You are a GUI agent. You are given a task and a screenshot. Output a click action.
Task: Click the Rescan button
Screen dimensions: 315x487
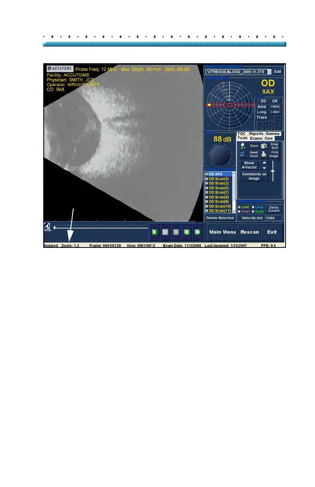click(250, 232)
